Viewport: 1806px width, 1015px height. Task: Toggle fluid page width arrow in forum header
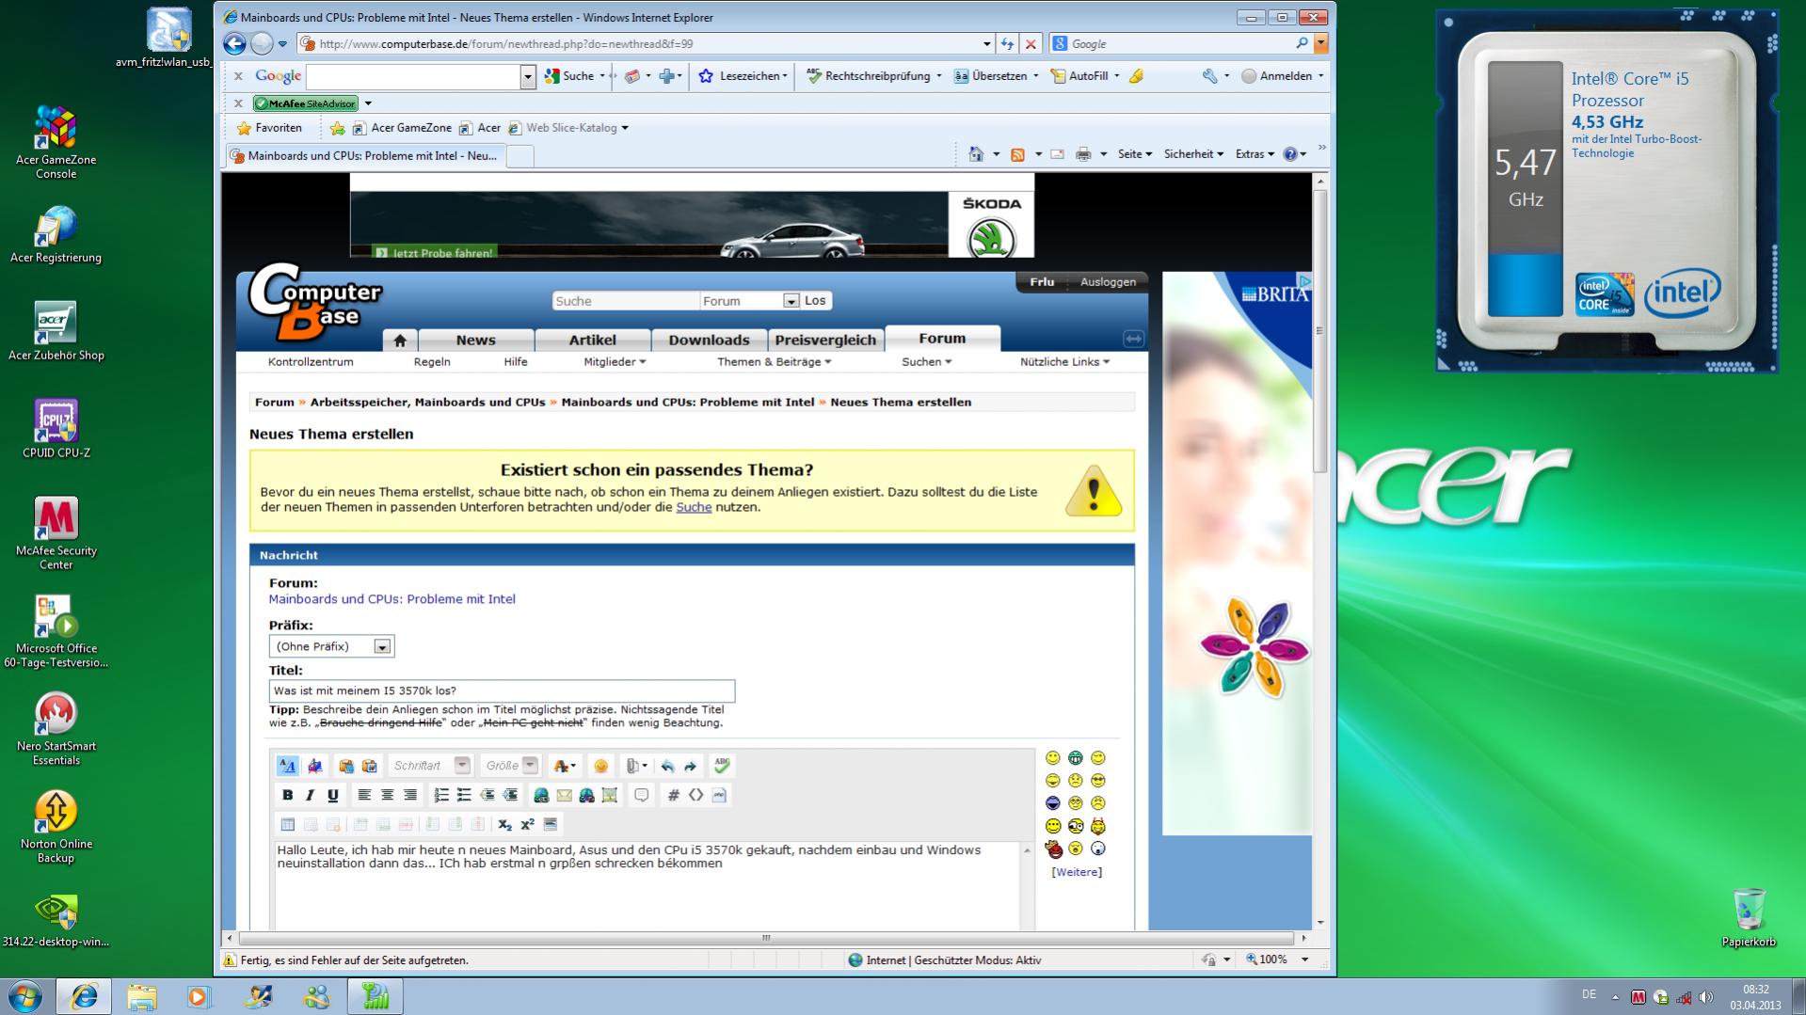1133,339
